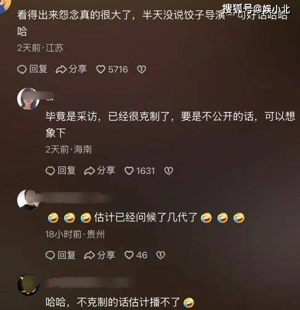Screen dimensions: 300x310
Task: Reply to the Guizhou comment
Action: 60,255
